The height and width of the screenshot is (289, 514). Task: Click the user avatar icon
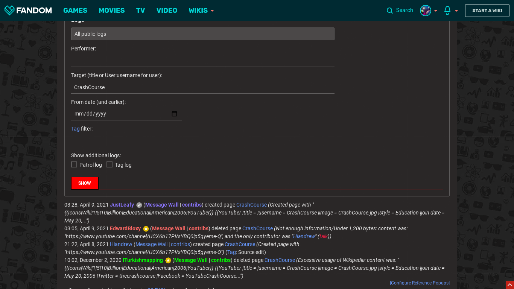426,11
